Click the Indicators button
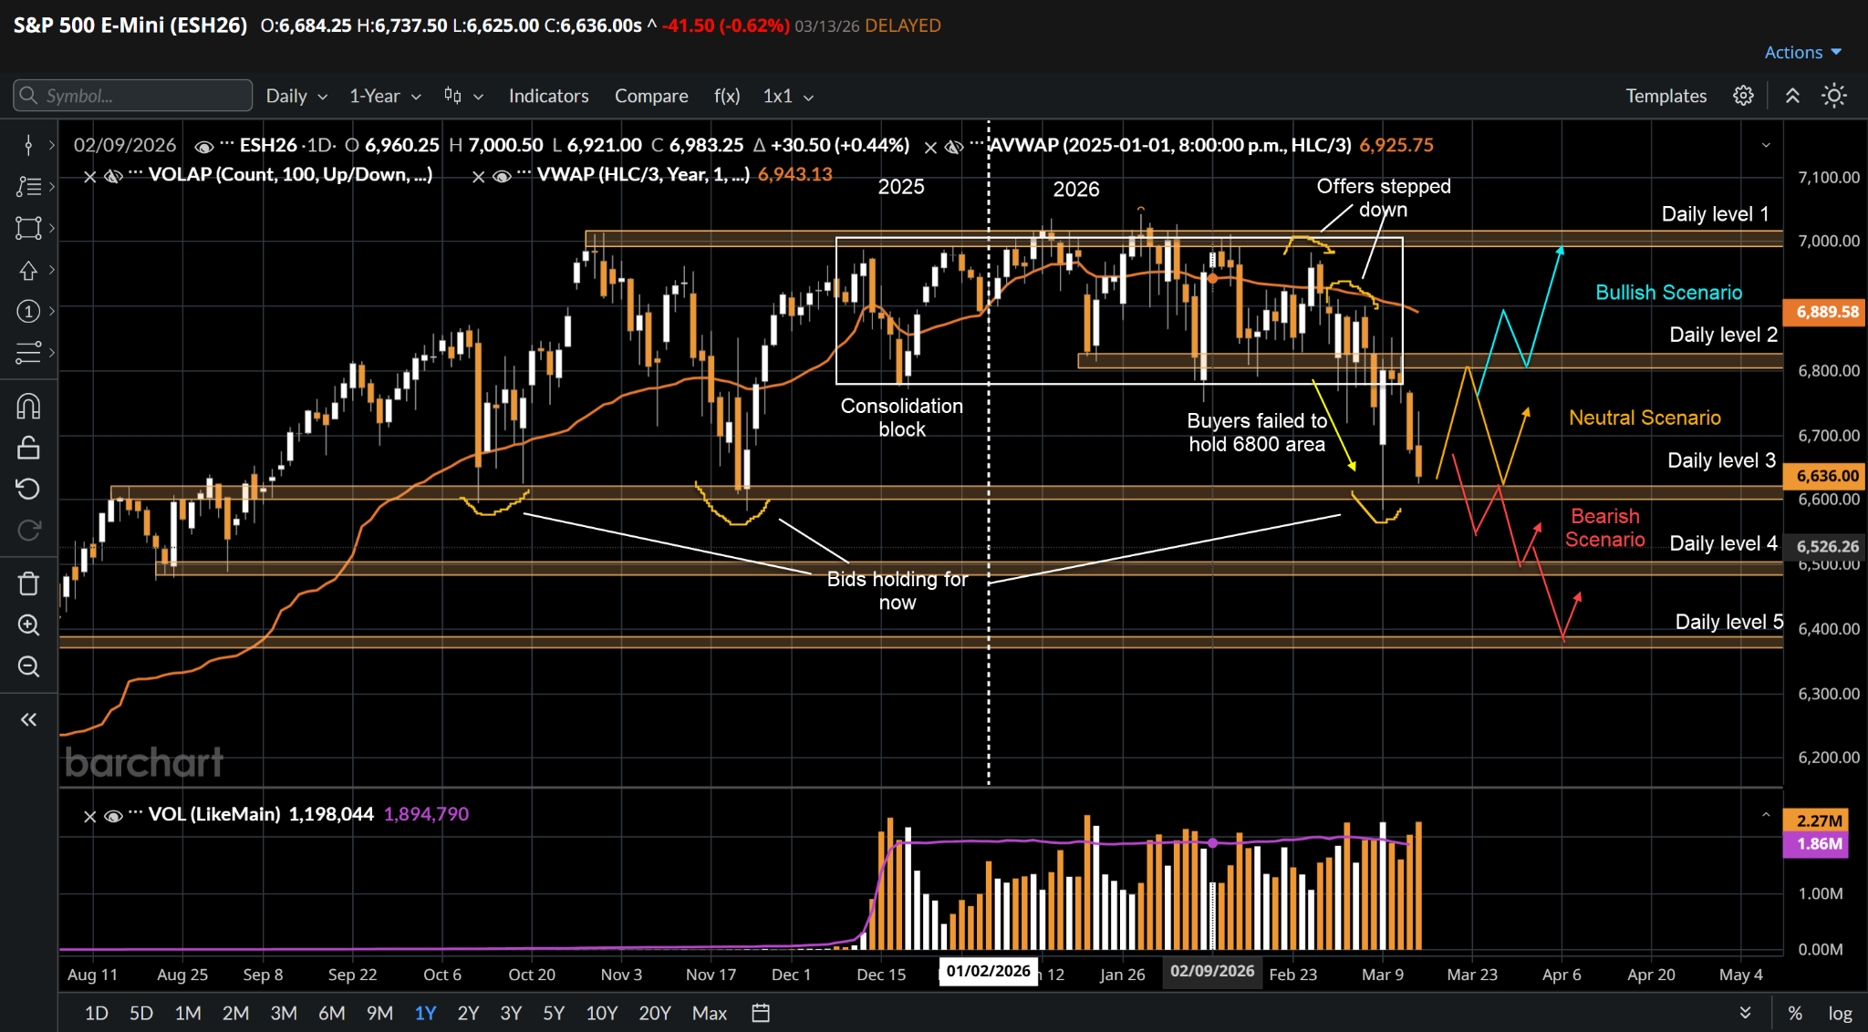The image size is (1868, 1032). coord(548,96)
